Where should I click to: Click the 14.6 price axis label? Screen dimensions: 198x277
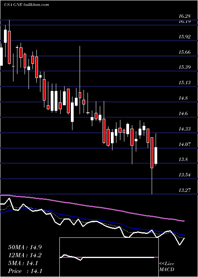[x=183, y=114]
